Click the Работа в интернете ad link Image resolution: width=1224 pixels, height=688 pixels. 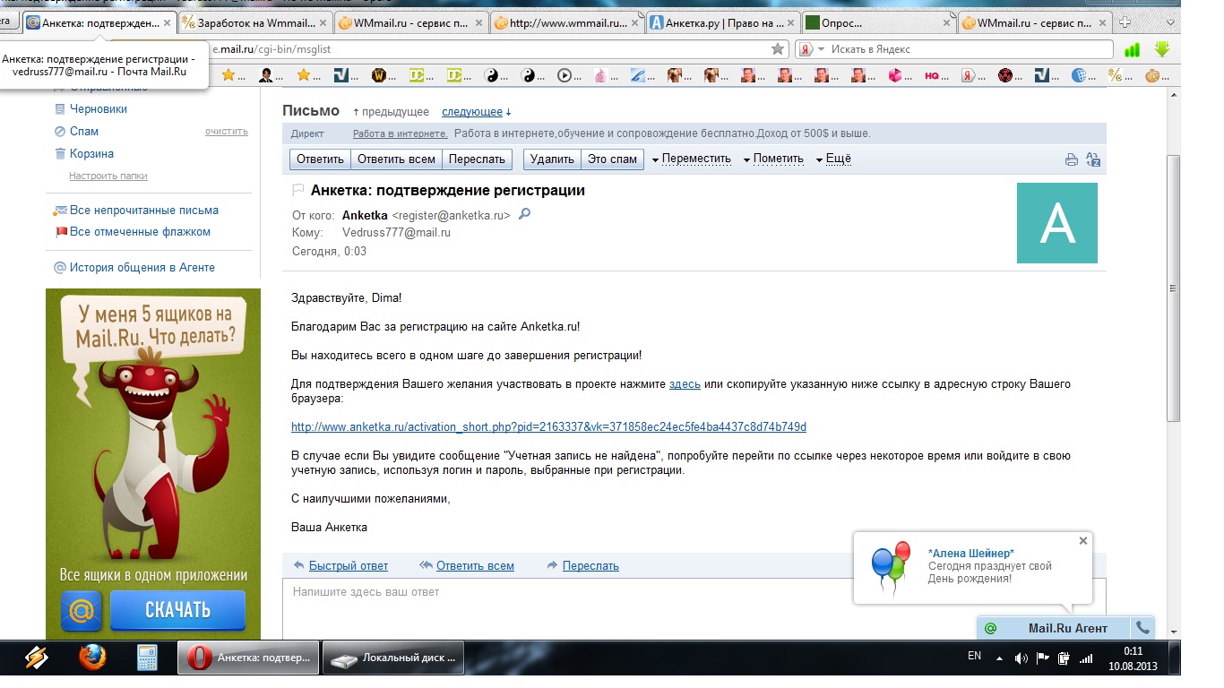point(400,133)
